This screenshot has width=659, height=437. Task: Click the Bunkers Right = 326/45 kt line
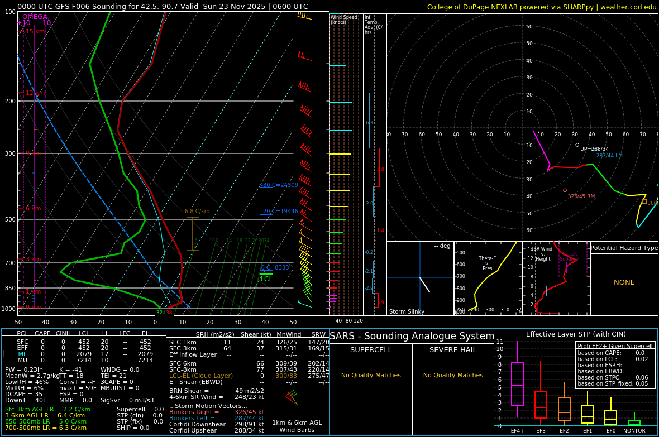217,412
